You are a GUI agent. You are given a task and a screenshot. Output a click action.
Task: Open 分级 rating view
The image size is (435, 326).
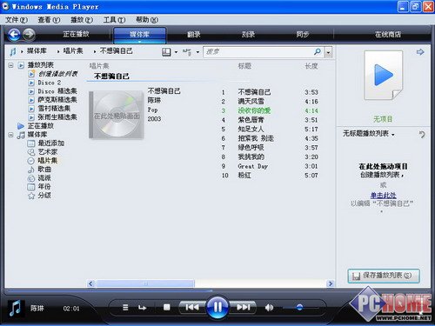(x=44, y=196)
